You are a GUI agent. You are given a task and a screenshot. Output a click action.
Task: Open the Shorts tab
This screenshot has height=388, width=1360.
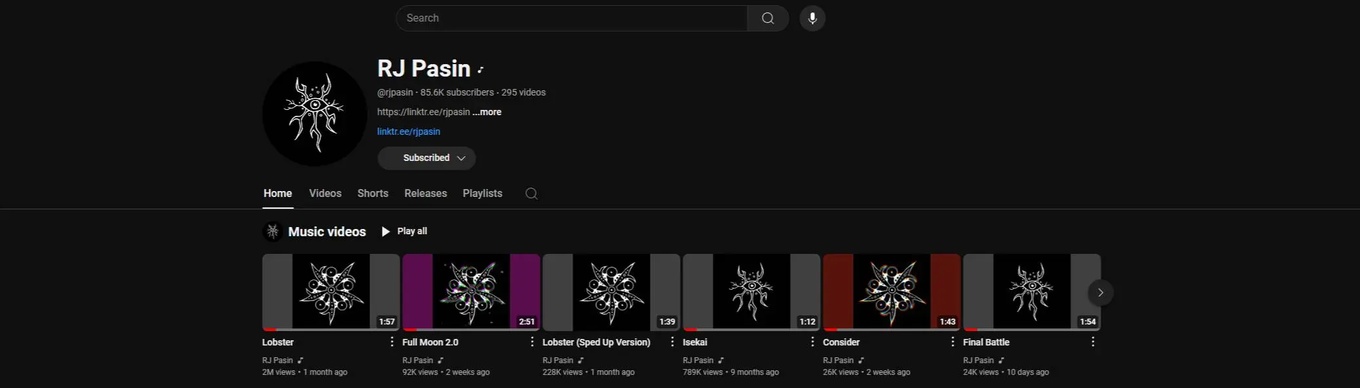[373, 194]
